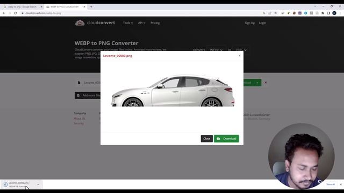344x193 pixels.
Task: Click the browser Forward arrow
Action: (x=10, y=13)
